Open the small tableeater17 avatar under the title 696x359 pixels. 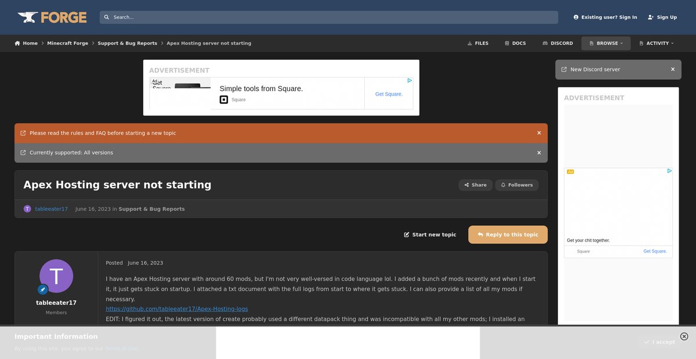27,209
